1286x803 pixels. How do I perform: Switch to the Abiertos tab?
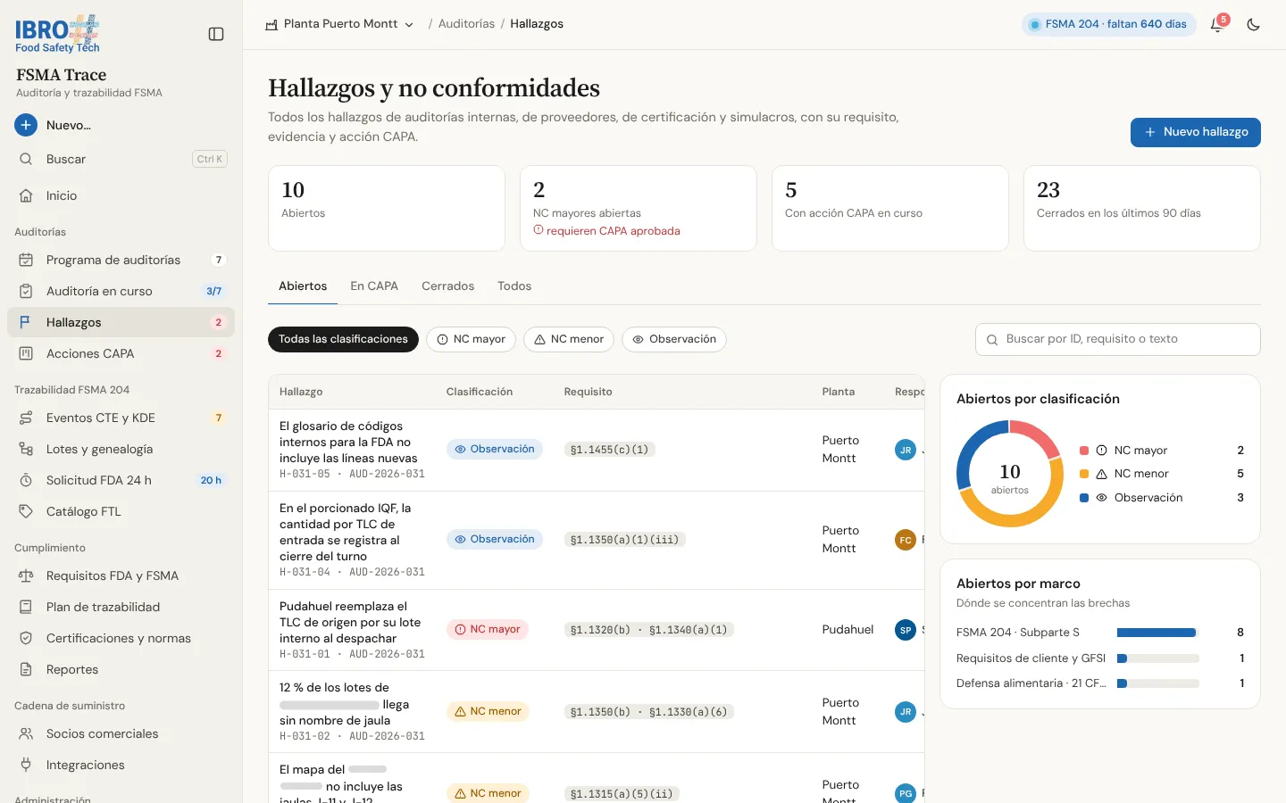click(x=303, y=286)
